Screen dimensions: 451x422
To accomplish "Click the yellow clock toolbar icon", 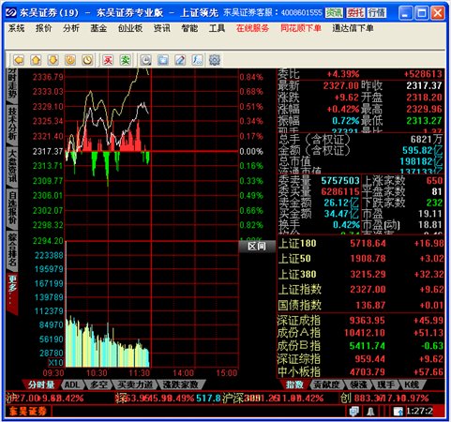I will pyautogui.click(x=87, y=60).
